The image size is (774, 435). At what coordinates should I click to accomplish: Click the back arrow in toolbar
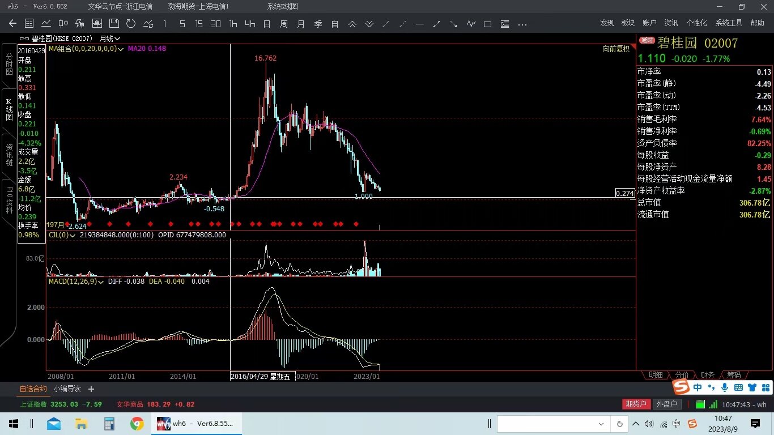[x=12, y=24]
